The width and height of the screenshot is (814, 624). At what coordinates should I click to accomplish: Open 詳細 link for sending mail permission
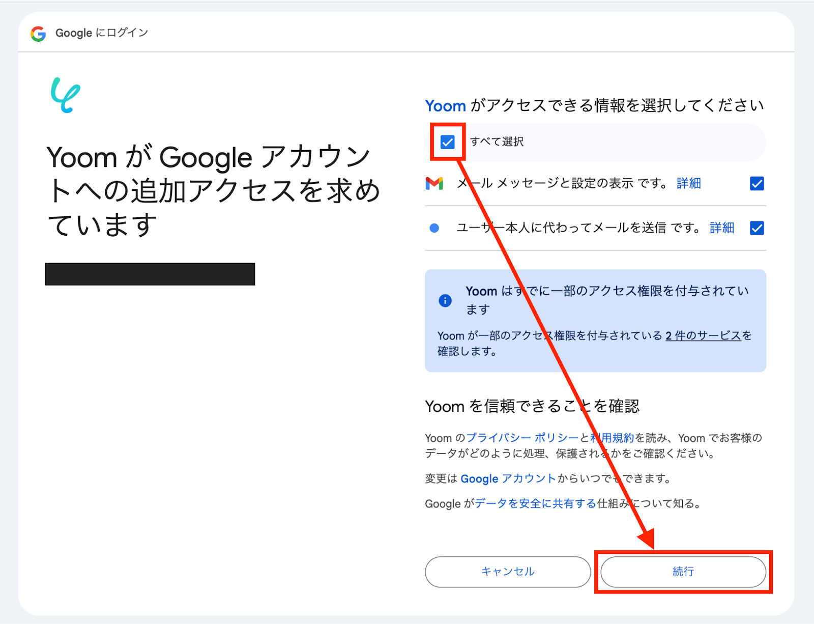coord(722,228)
